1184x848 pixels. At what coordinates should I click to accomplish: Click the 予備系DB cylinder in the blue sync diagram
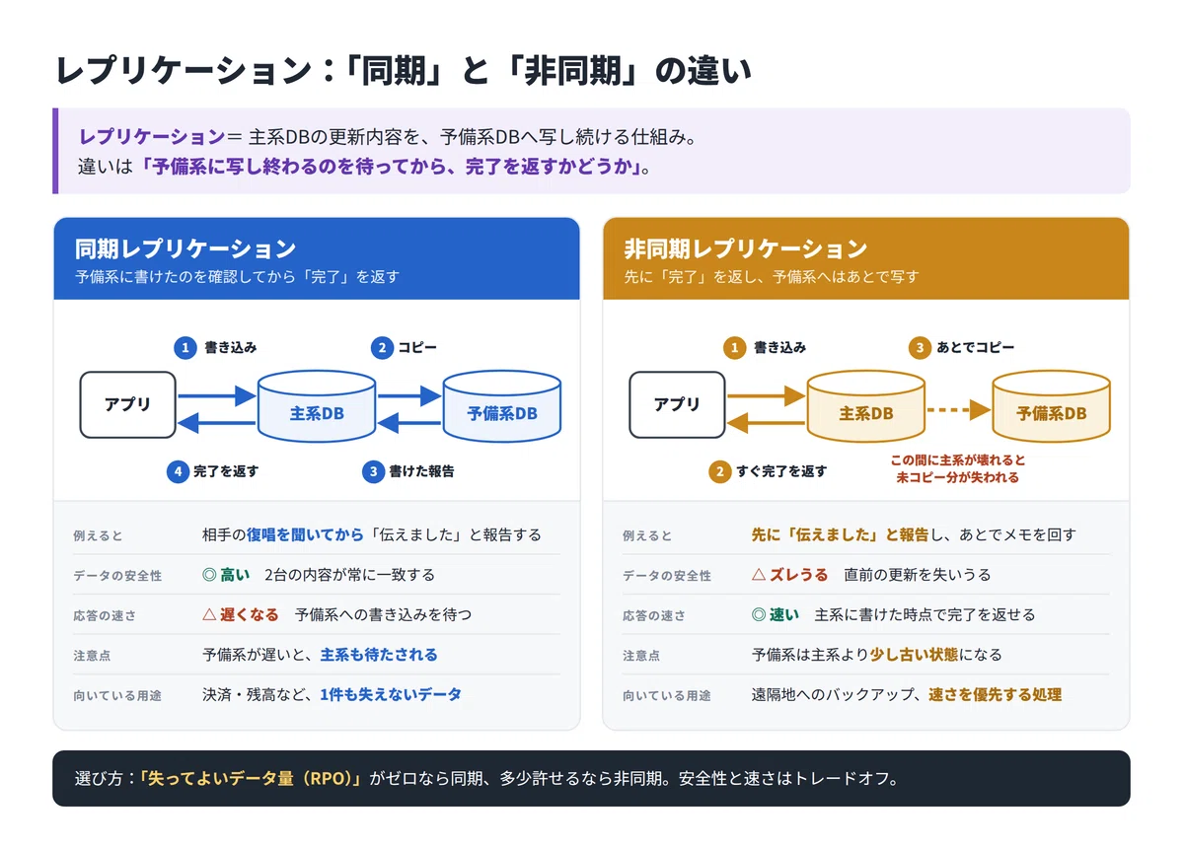pyautogui.click(x=502, y=405)
